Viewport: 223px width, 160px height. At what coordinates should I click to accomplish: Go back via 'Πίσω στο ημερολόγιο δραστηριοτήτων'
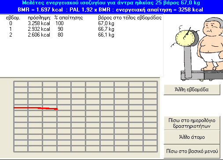[x=192, y=123]
